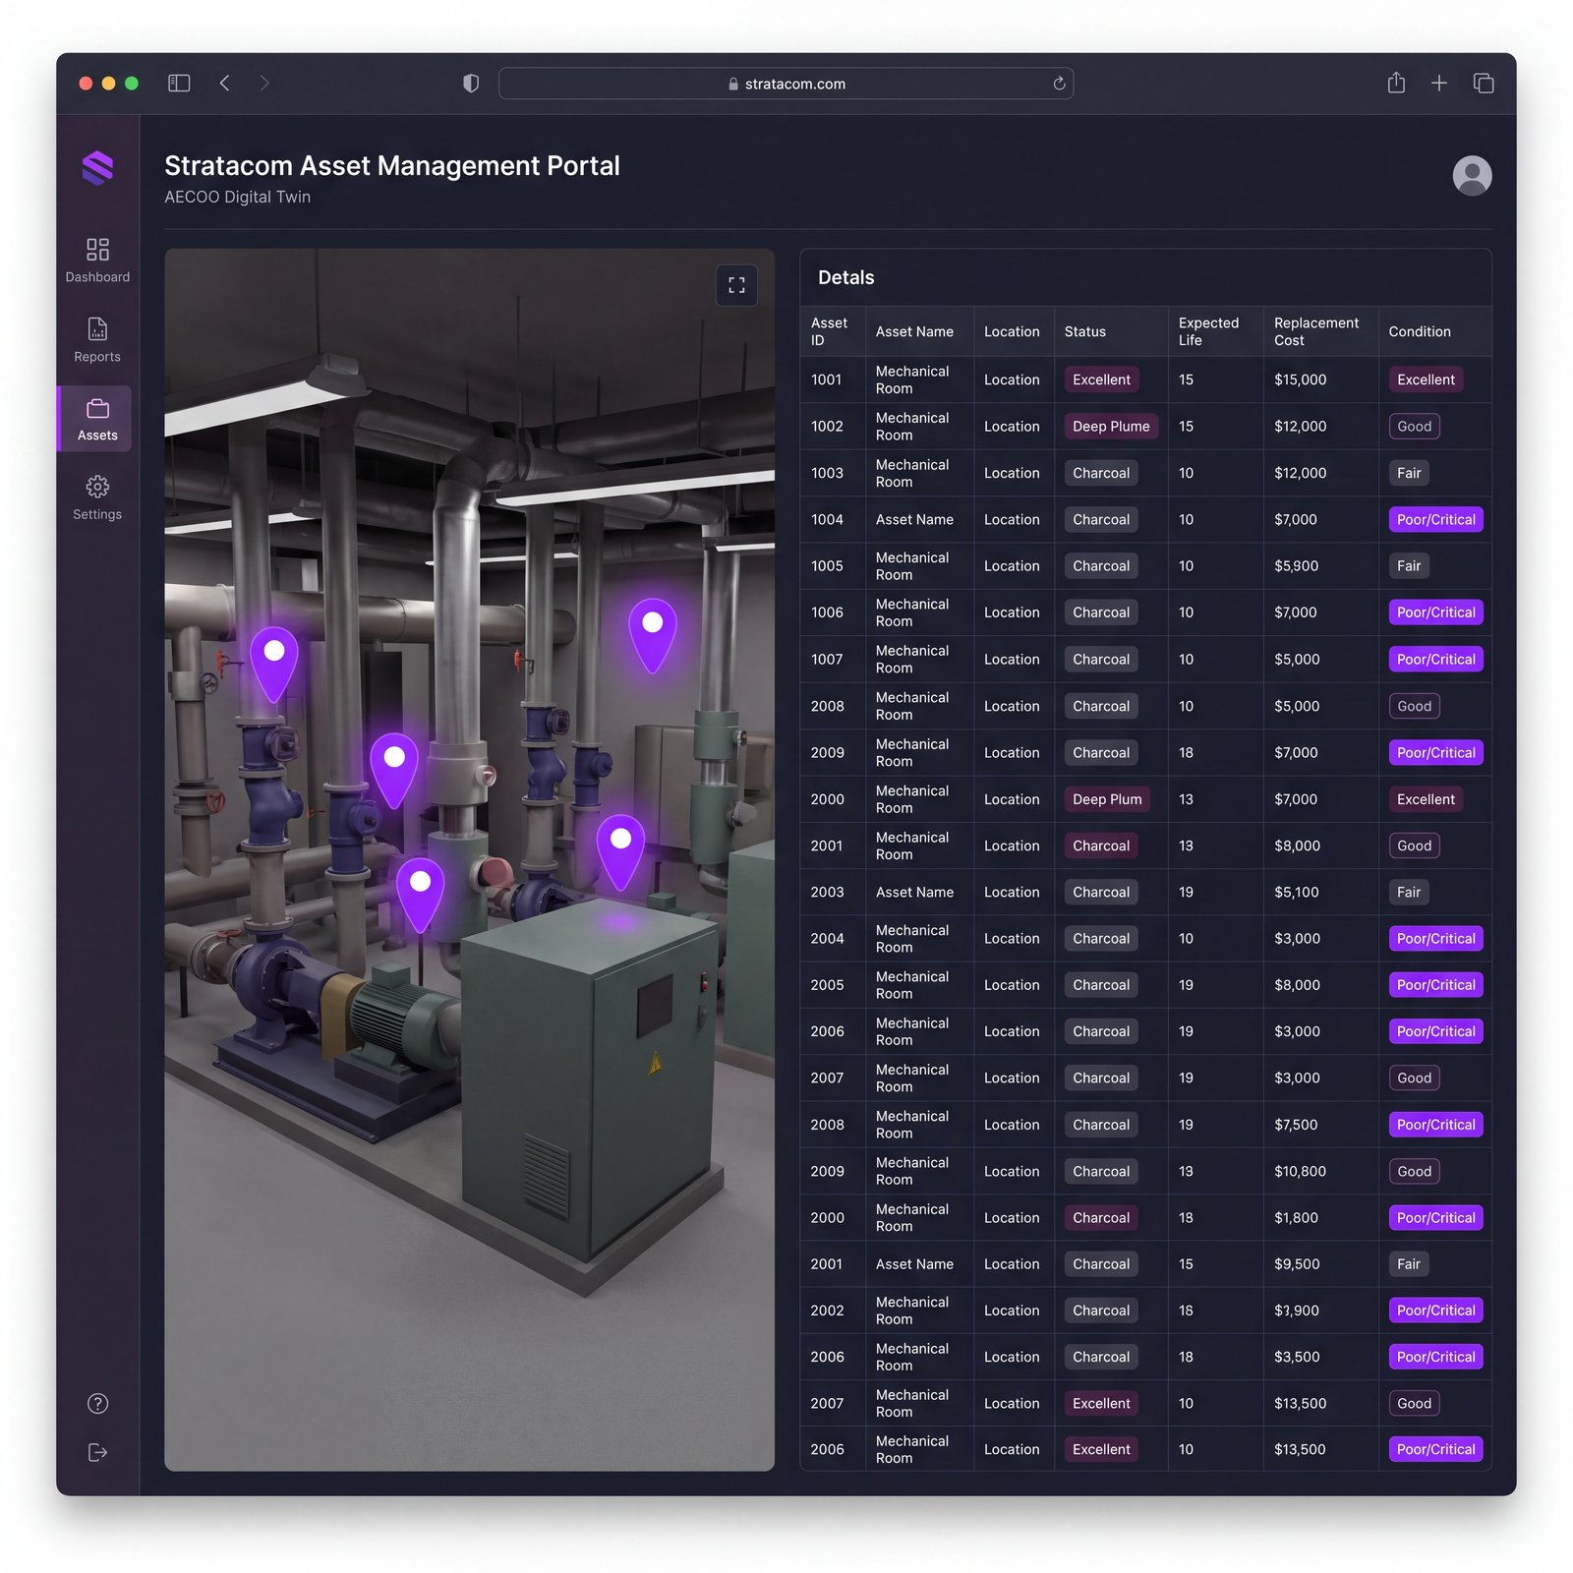Viewport: 1573px width, 1573px height.
Task: Click the Deep Plume status badge
Action: [x=1111, y=426]
